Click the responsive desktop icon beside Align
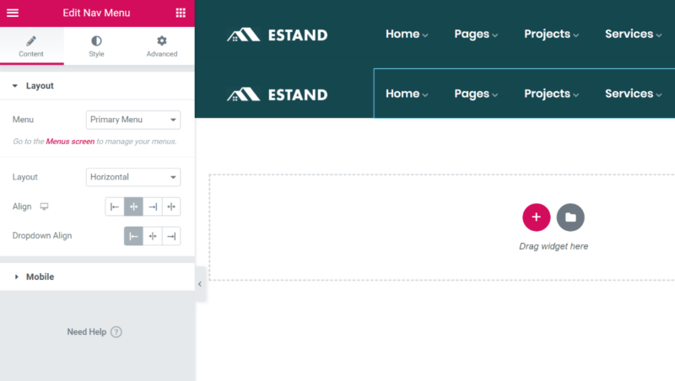Image resolution: width=675 pixels, height=381 pixels. point(44,207)
